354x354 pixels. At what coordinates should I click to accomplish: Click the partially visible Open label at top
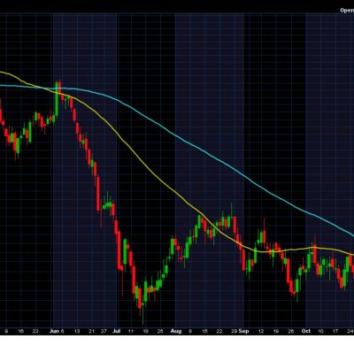(x=347, y=11)
